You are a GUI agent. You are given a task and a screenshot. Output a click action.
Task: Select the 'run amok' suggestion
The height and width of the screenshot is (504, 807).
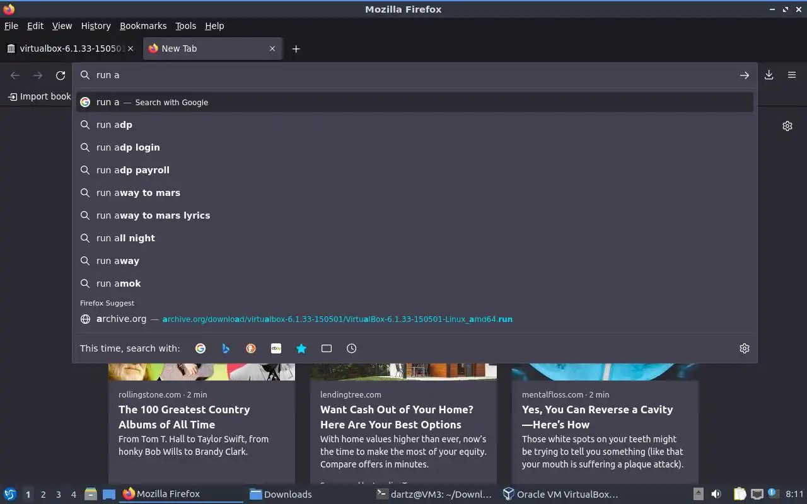[x=415, y=283]
